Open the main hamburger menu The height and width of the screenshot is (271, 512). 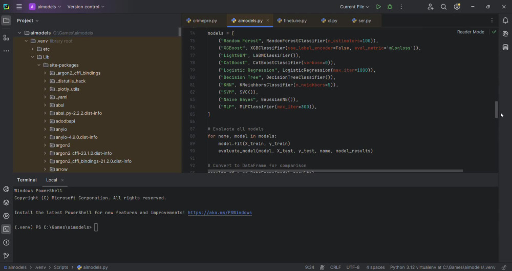(x=19, y=7)
